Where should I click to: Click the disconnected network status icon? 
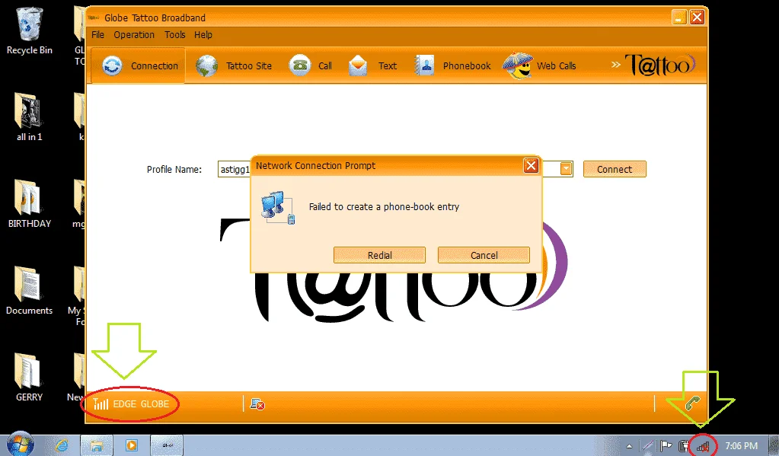tap(257, 404)
